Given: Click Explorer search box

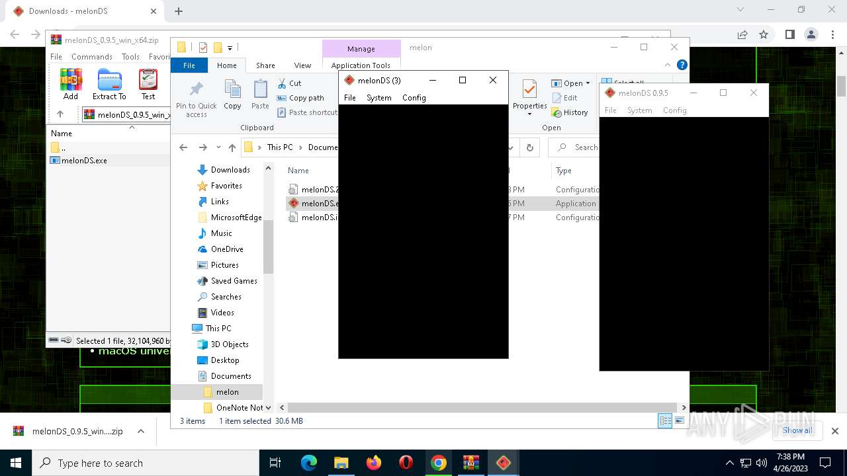Looking at the screenshot, I should click(574, 147).
